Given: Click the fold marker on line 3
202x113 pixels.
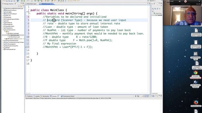Looking at the screenshot, I should click(x=30, y=13).
